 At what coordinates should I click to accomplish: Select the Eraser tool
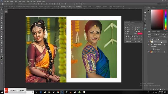pyautogui.click(x=2, y=32)
